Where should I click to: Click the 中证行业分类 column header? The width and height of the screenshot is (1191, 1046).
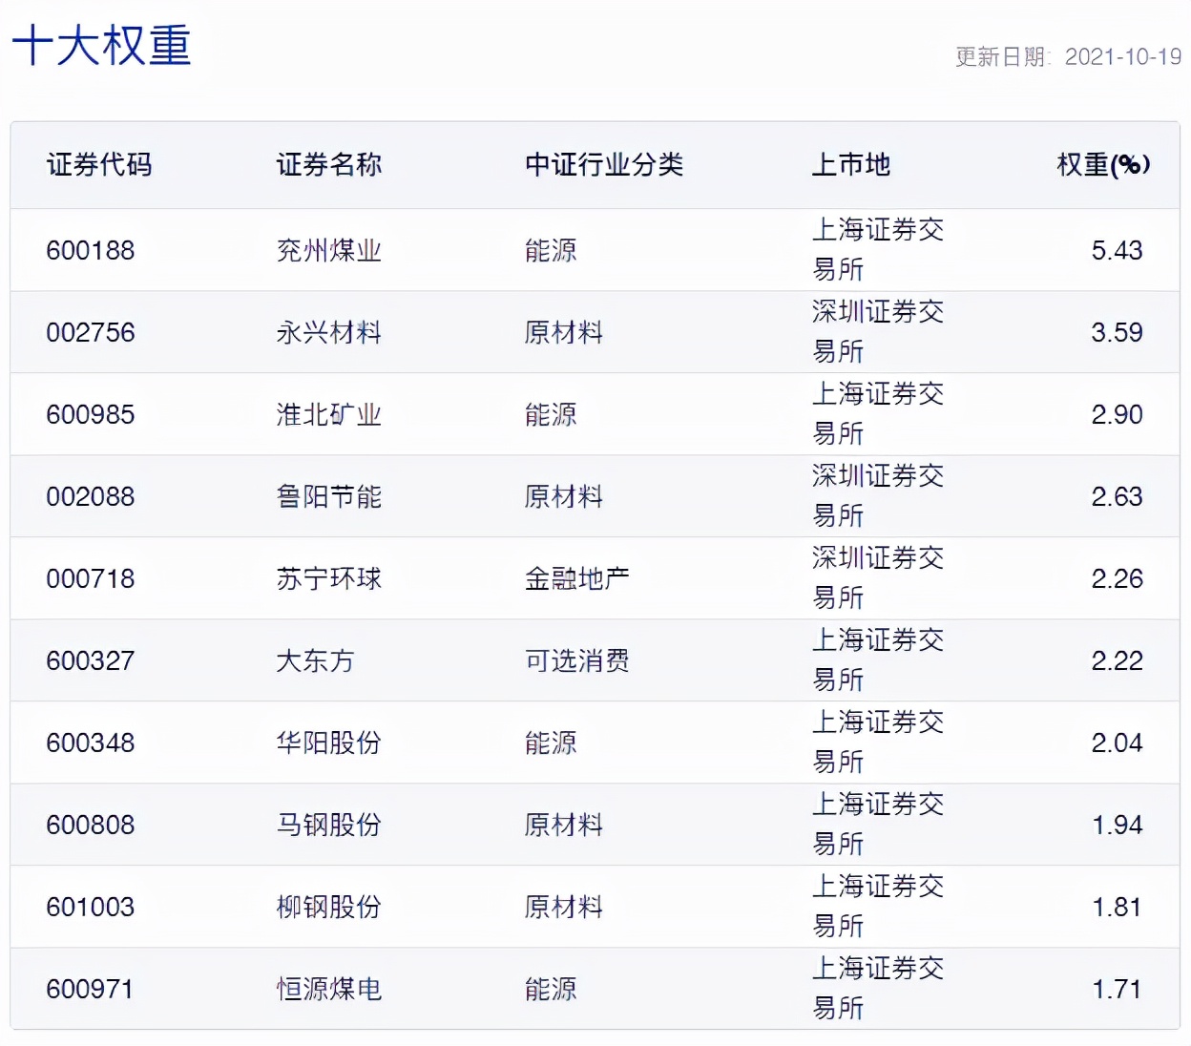(603, 164)
